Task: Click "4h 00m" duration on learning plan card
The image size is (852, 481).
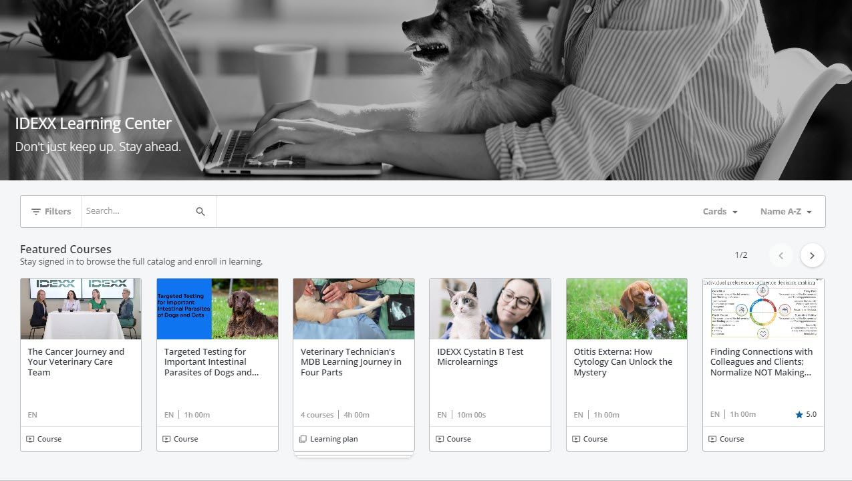Action: (x=357, y=415)
